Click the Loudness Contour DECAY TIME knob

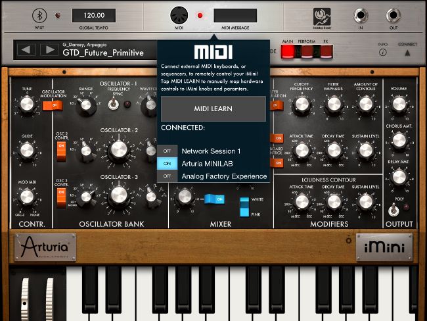334,202
